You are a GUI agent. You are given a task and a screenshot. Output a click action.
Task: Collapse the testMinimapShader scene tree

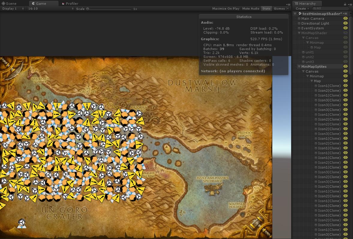295,14
